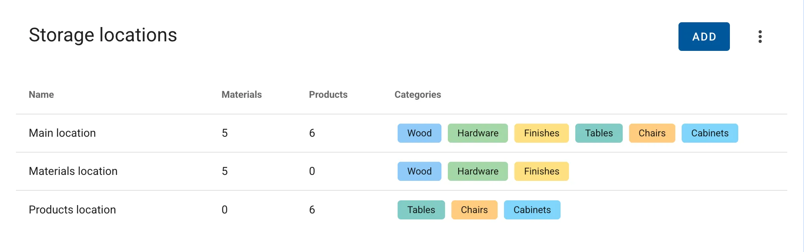Click the Hardware chip on Main location
The width and height of the screenshot is (804, 252).
pos(478,133)
